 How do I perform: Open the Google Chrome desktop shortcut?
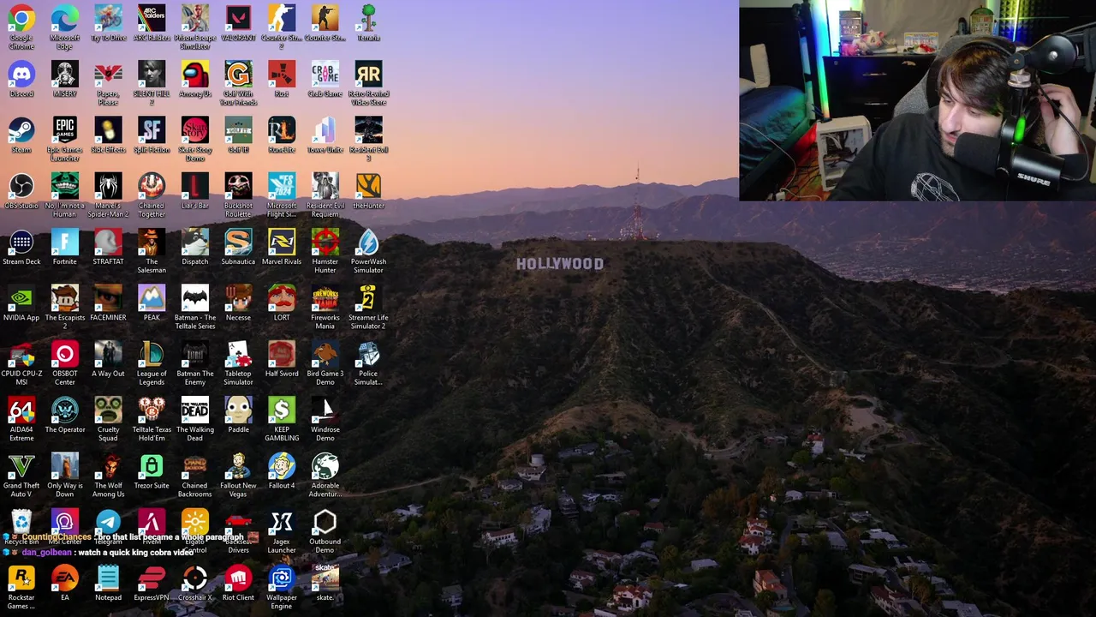[x=21, y=18]
